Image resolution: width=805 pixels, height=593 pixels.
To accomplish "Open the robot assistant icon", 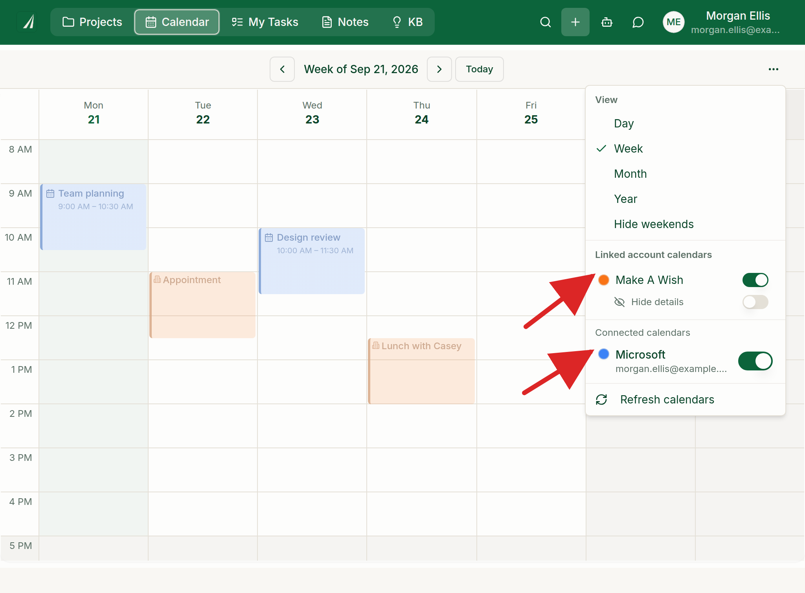I will tap(607, 22).
